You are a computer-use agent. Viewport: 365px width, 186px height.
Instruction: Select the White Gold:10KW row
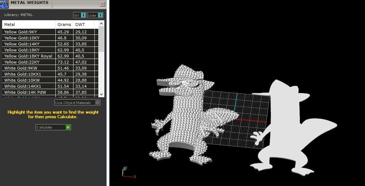tap(50, 80)
